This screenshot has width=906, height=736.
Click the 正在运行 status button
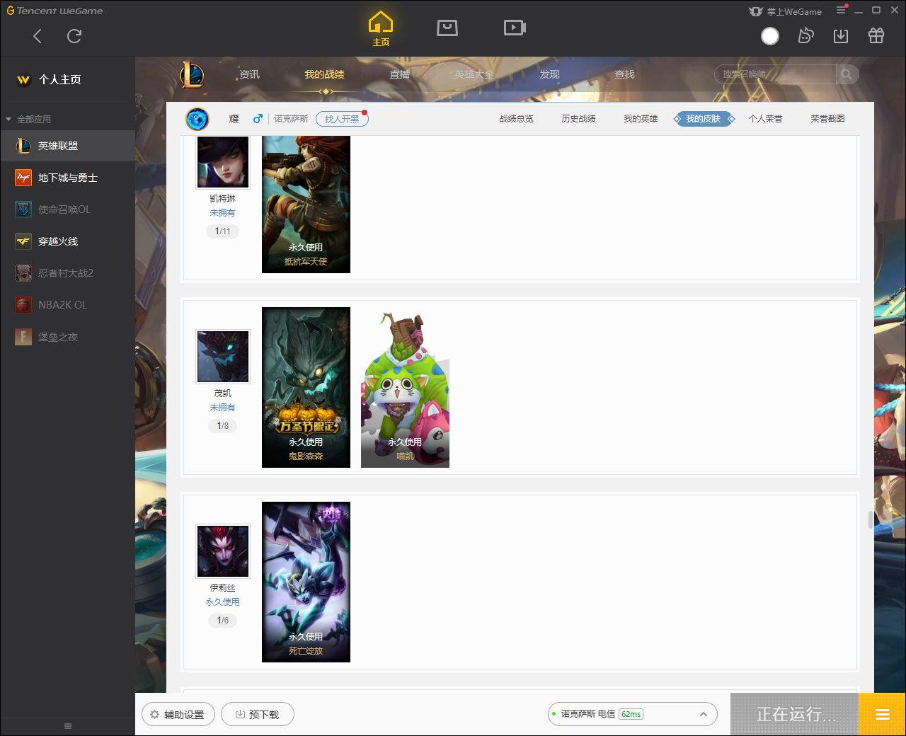(795, 715)
